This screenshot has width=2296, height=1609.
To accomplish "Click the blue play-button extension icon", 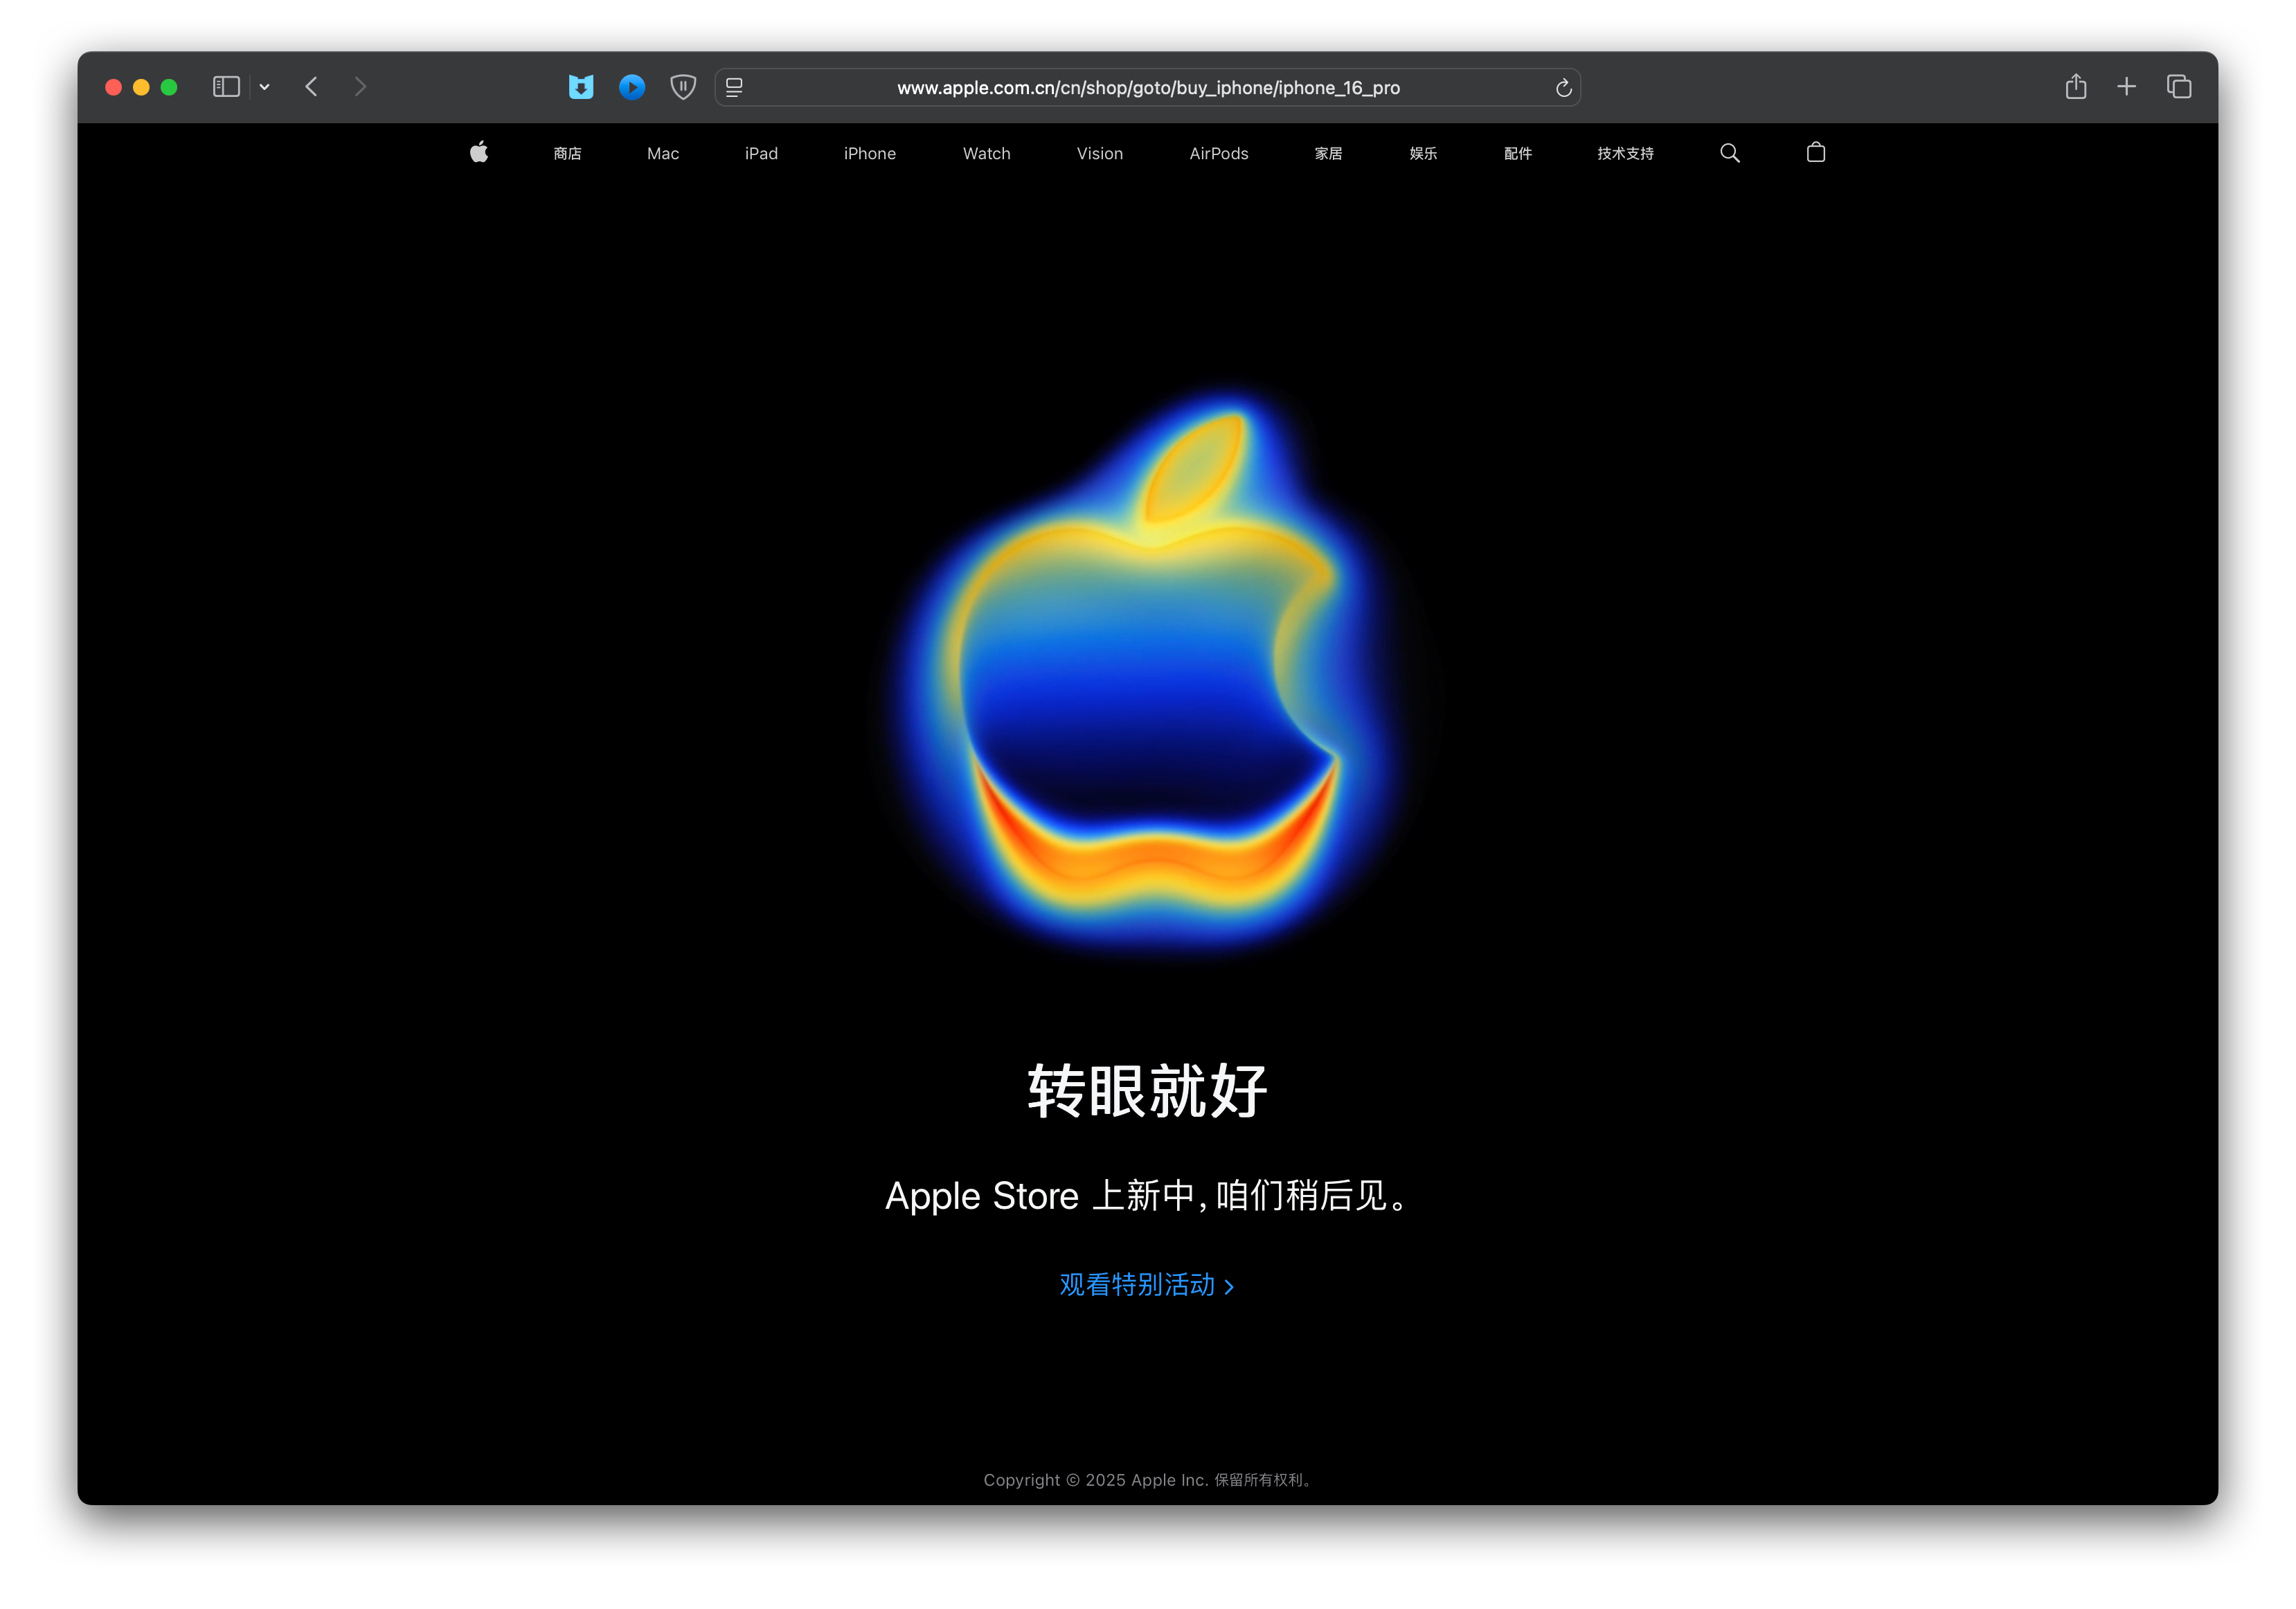I will 632,87.
